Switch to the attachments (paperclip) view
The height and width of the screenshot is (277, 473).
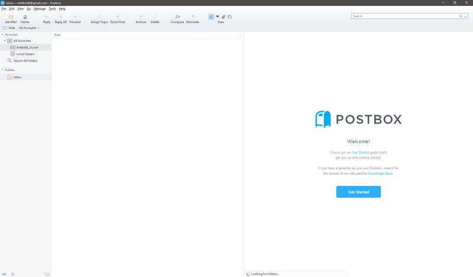(x=223, y=17)
